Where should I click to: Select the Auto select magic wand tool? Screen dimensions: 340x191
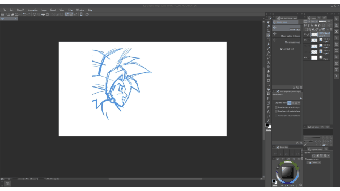coord(268,44)
